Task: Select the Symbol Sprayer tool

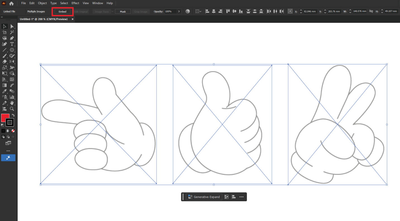Action: point(4,97)
